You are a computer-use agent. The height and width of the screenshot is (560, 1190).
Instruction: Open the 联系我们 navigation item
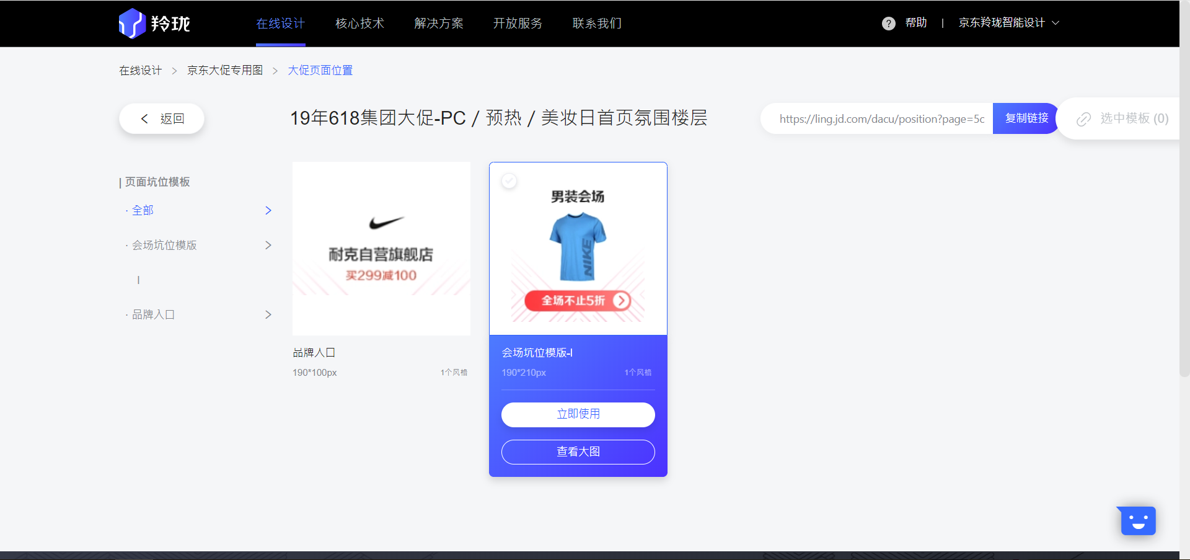[x=597, y=24]
